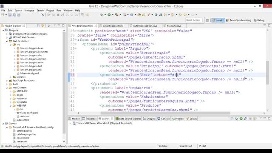Expand the Libraries node

(11, 77)
